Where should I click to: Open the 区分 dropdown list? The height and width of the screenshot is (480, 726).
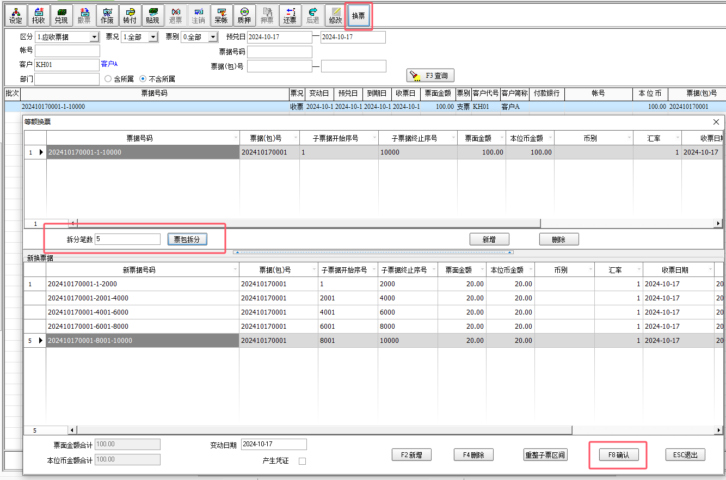(x=94, y=37)
